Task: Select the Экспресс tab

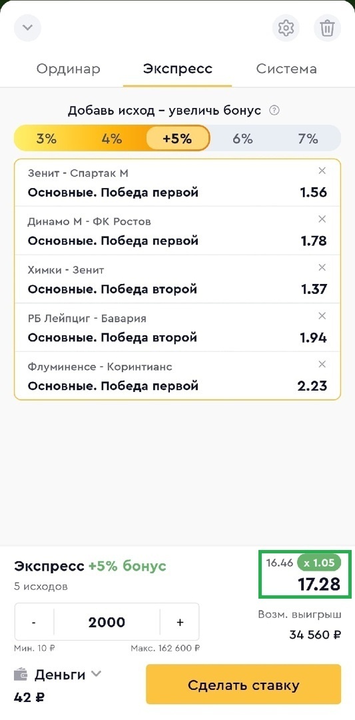Action: coord(177,69)
